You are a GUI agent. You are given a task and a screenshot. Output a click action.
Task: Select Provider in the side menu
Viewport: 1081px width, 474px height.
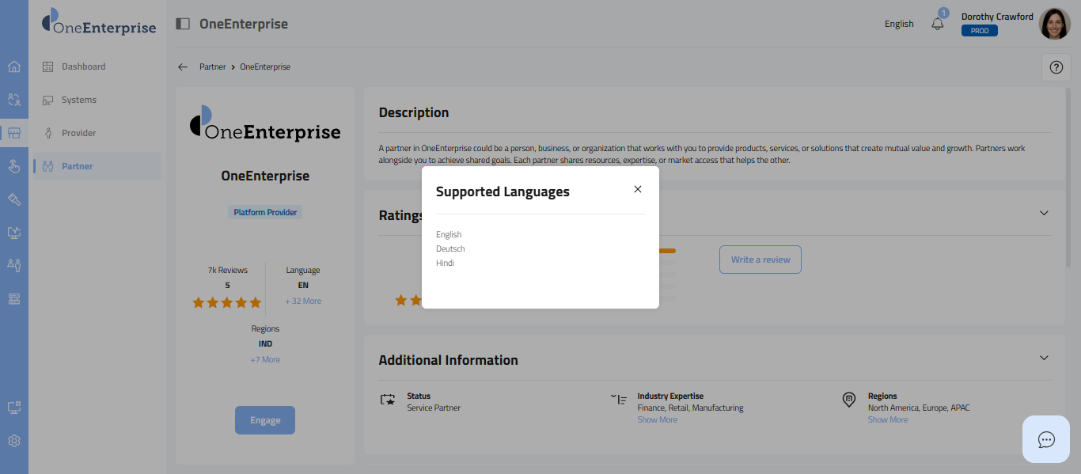(79, 133)
